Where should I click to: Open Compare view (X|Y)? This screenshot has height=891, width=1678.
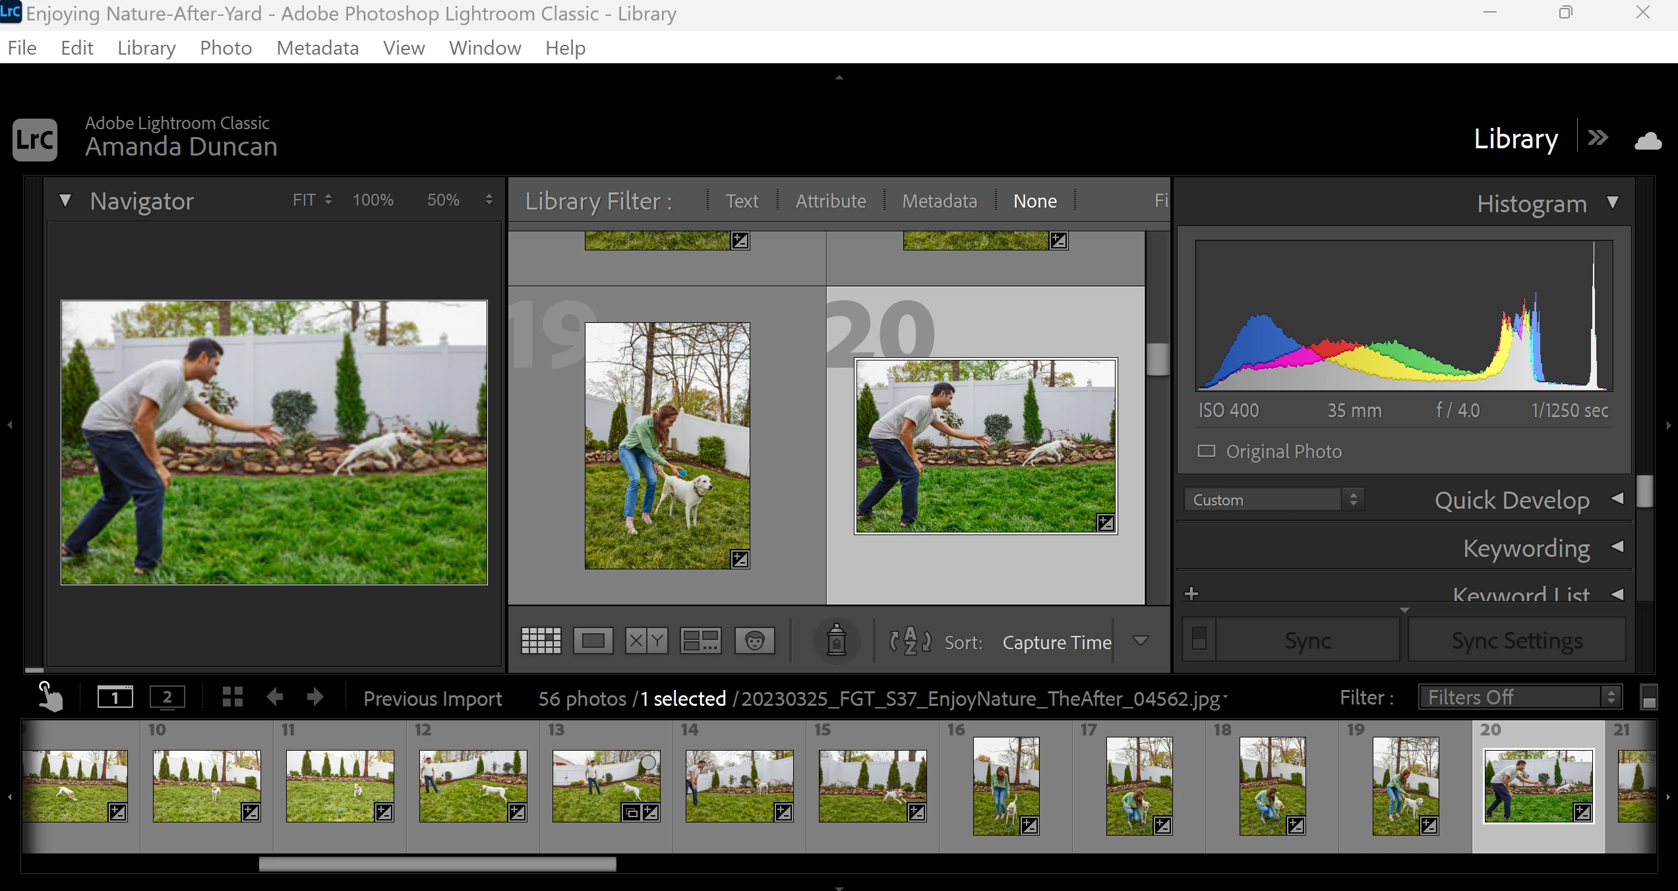[x=646, y=641]
